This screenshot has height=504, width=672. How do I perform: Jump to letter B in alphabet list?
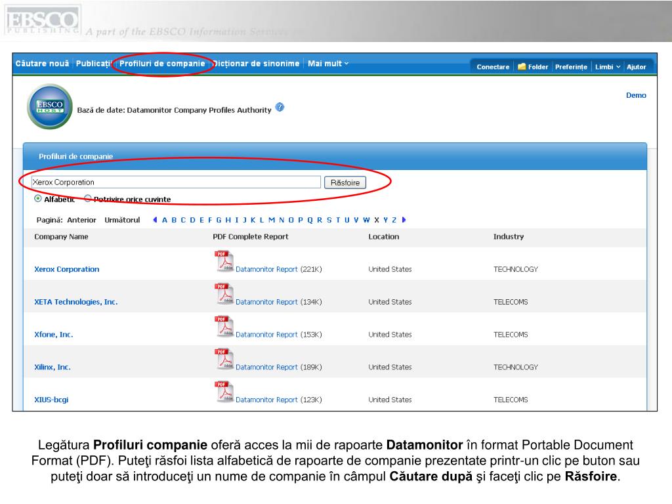pos(174,220)
